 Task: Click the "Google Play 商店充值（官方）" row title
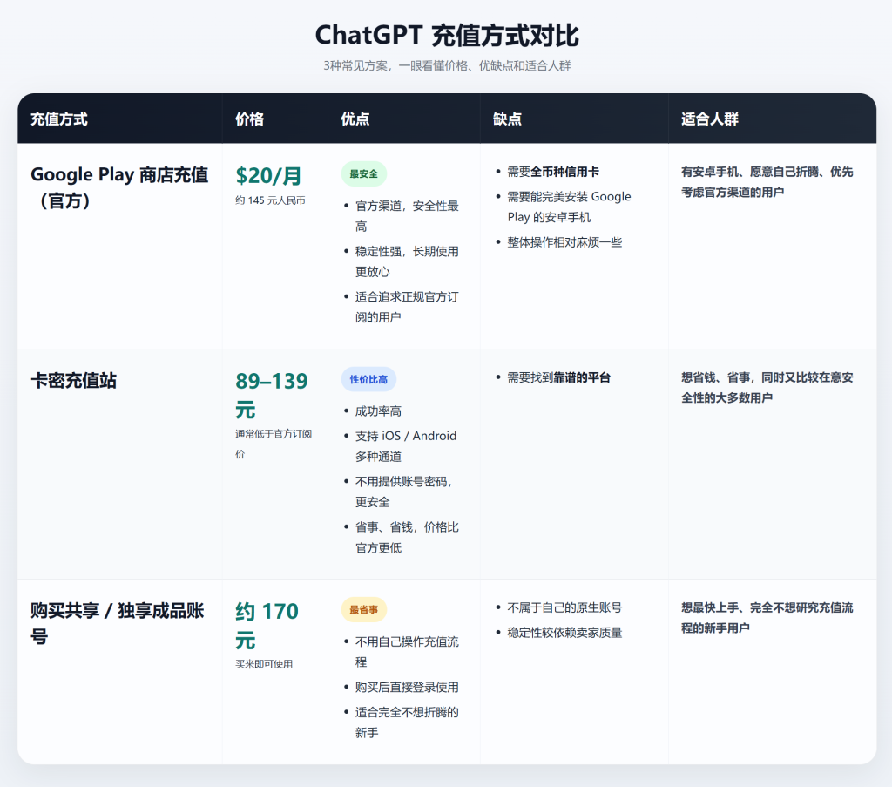(119, 187)
